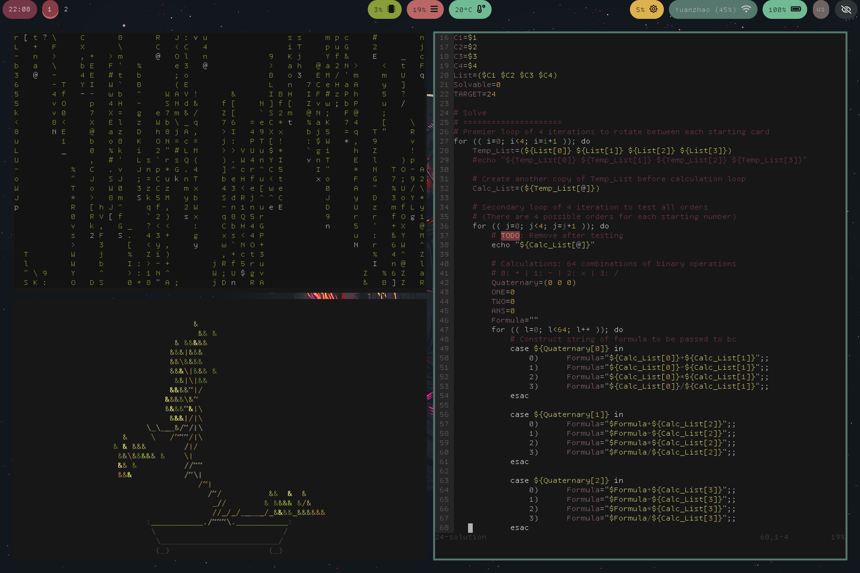860x573 pixels.
Task: Click the CPU usage chip icon
Action: click(391, 9)
